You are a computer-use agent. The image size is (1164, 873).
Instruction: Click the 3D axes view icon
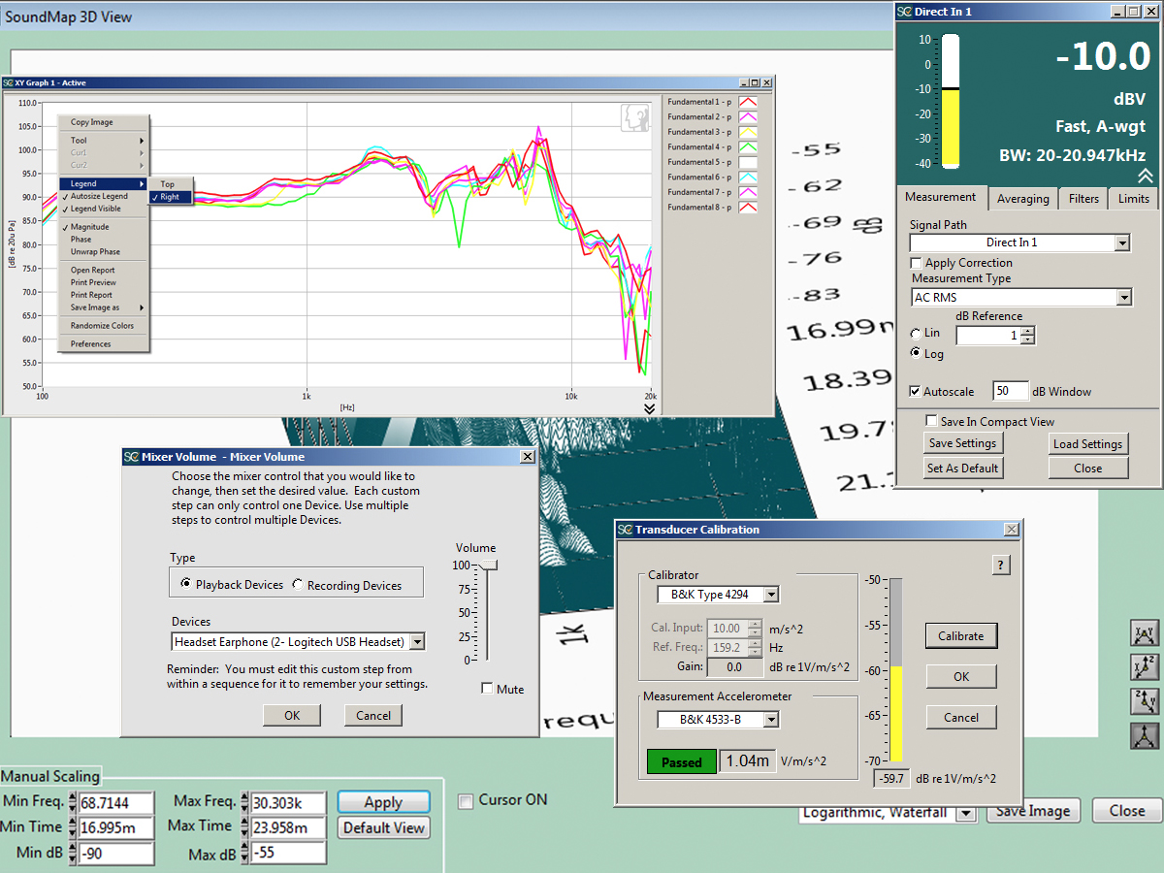coord(1145,735)
